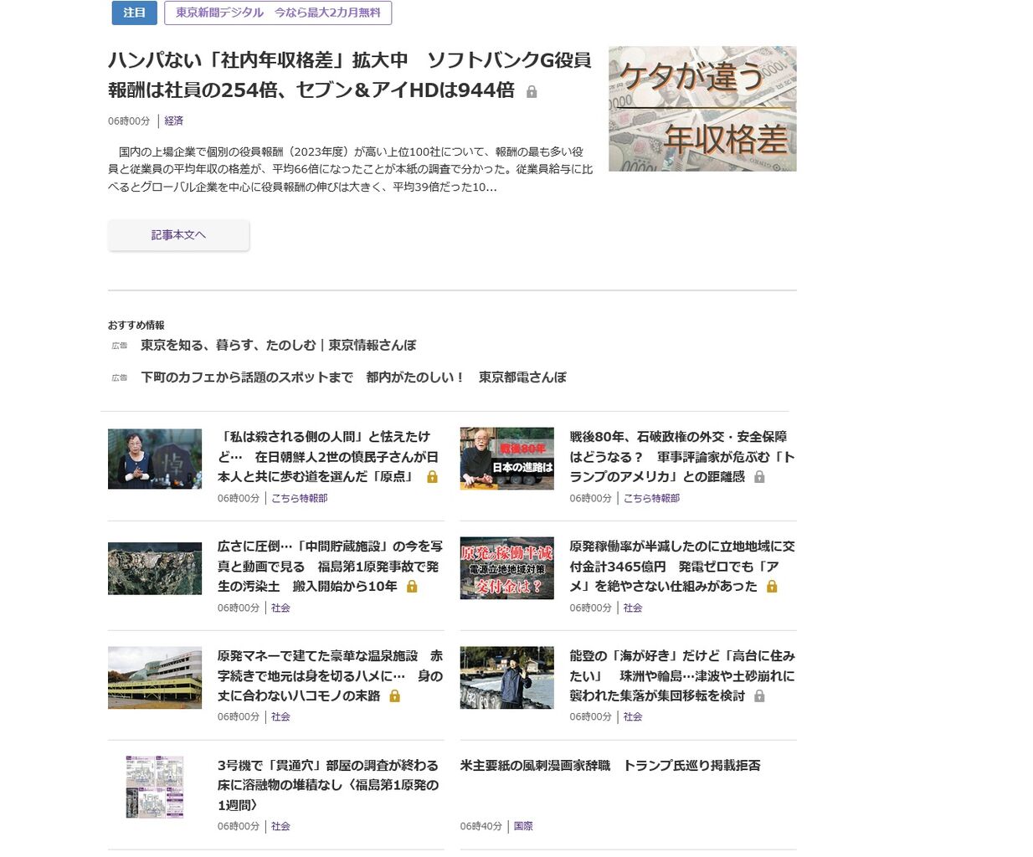The width and height of the screenshot is (1033, 857).
Task: Click building photo thumbnail of 温泉施設 article
Action: (x=155, y=678)
